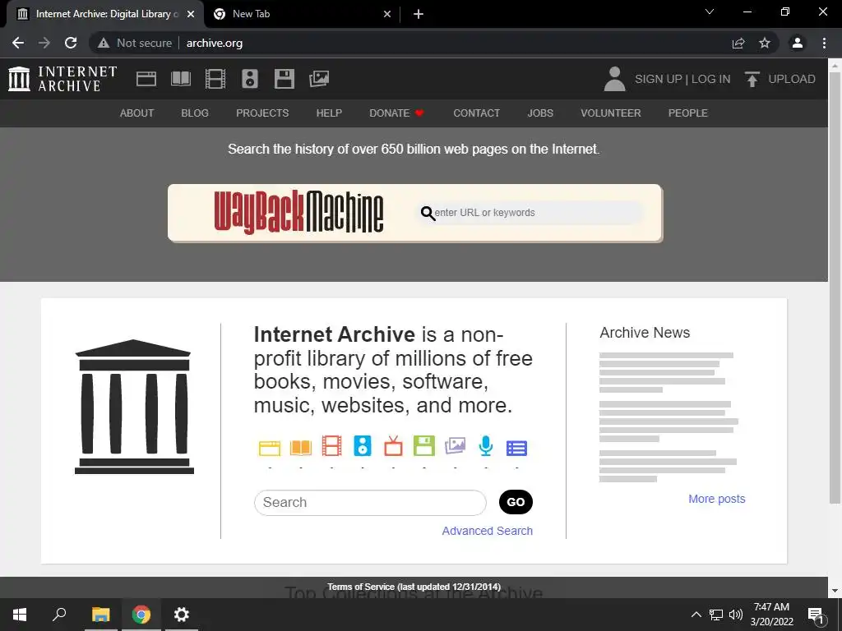Open the PROJECTS menu item

(x=262, y=113)
